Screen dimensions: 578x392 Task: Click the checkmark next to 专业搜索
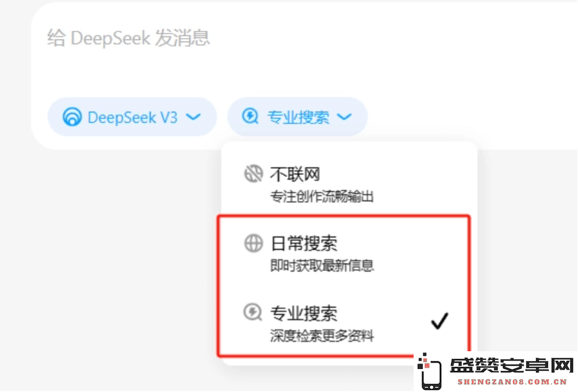point(439,321)
